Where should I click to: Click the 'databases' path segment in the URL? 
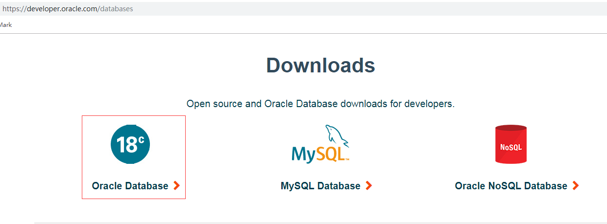click(117, 9)
